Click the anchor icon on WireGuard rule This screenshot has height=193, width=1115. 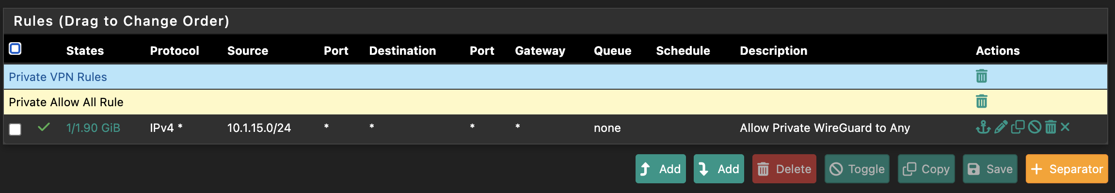pos(983,127)
